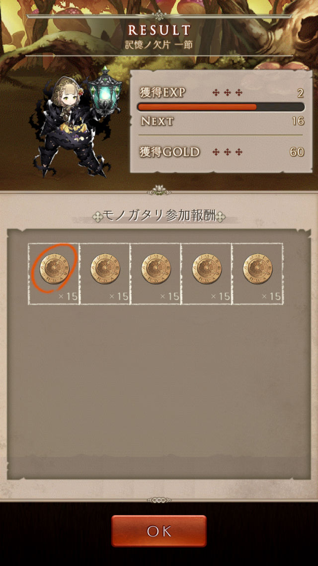Click the red OK button
Image resolution: width=318 pixels, height=566 pixels.
[159, 531]
